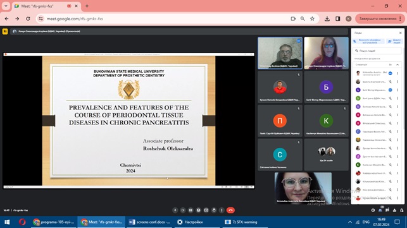Open Windows notification center icon
Image resolution: width=407 pixels, height=228 pixels.
(x=397, y=222)
